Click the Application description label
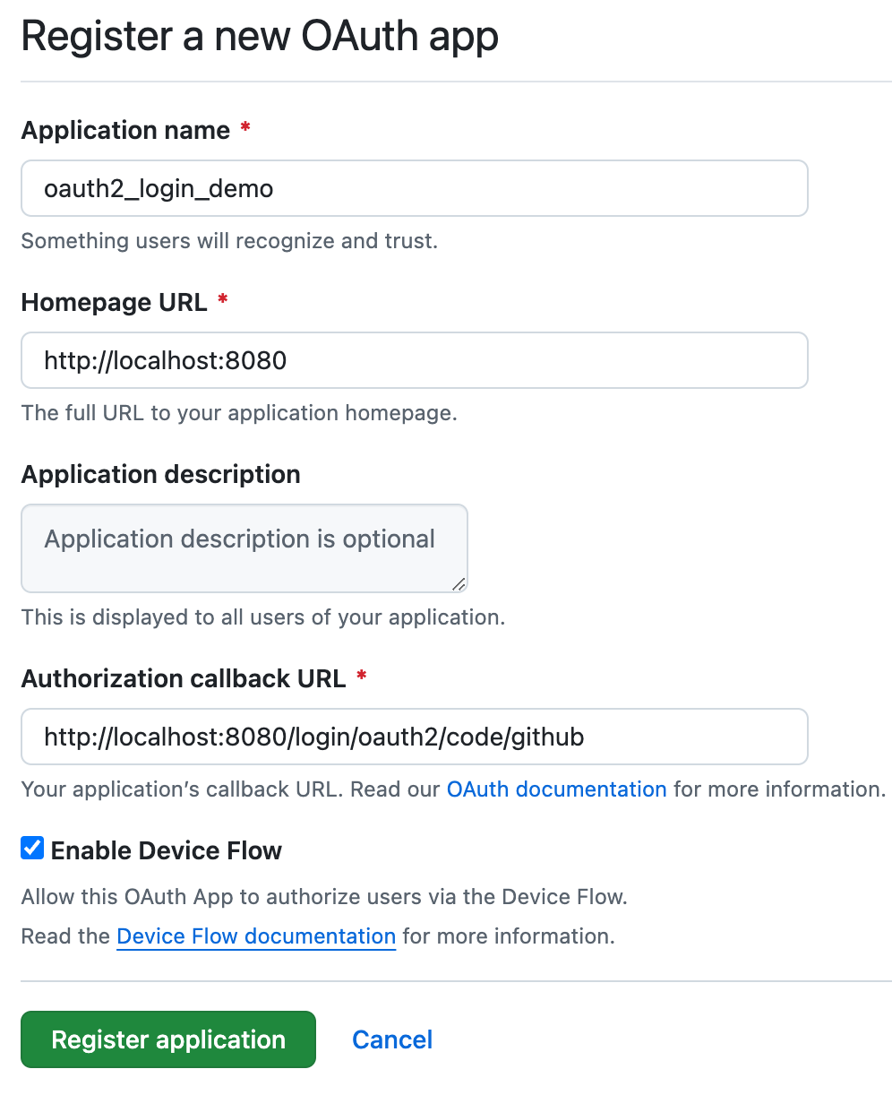 [160, 474]
